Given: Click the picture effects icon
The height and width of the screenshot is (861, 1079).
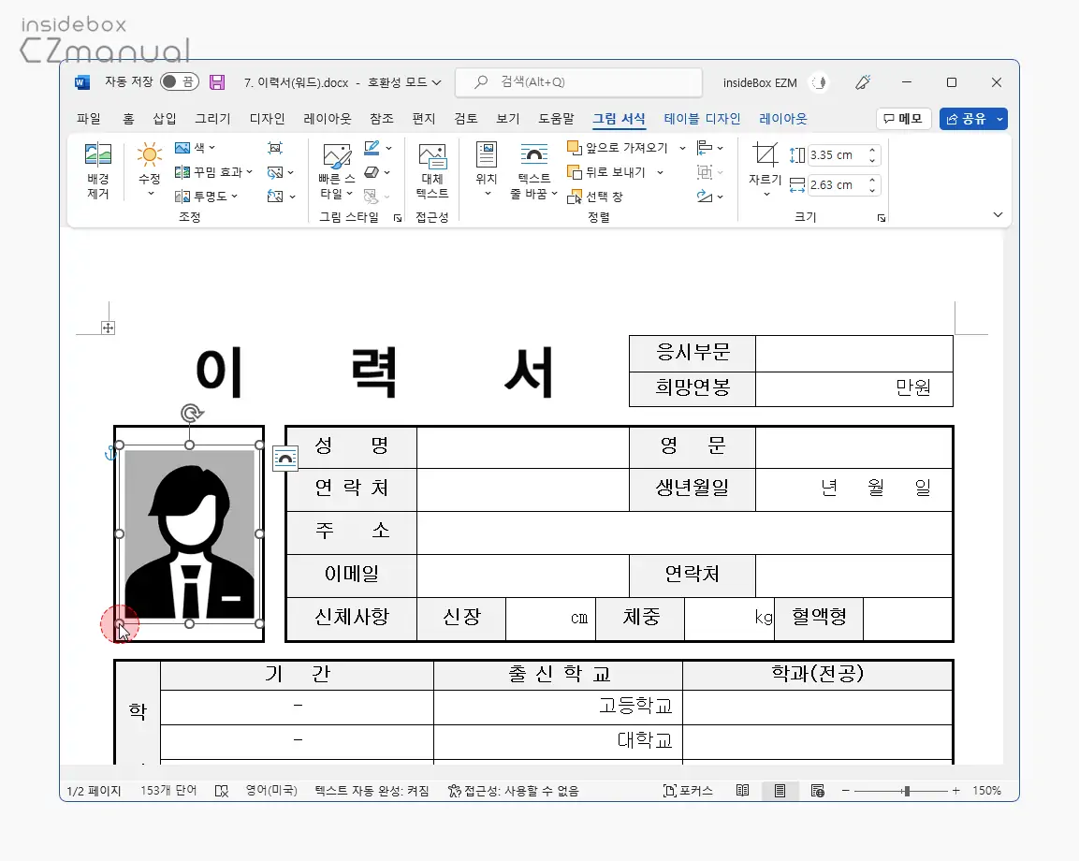Looking at the screenshot, I should (372, 172).
